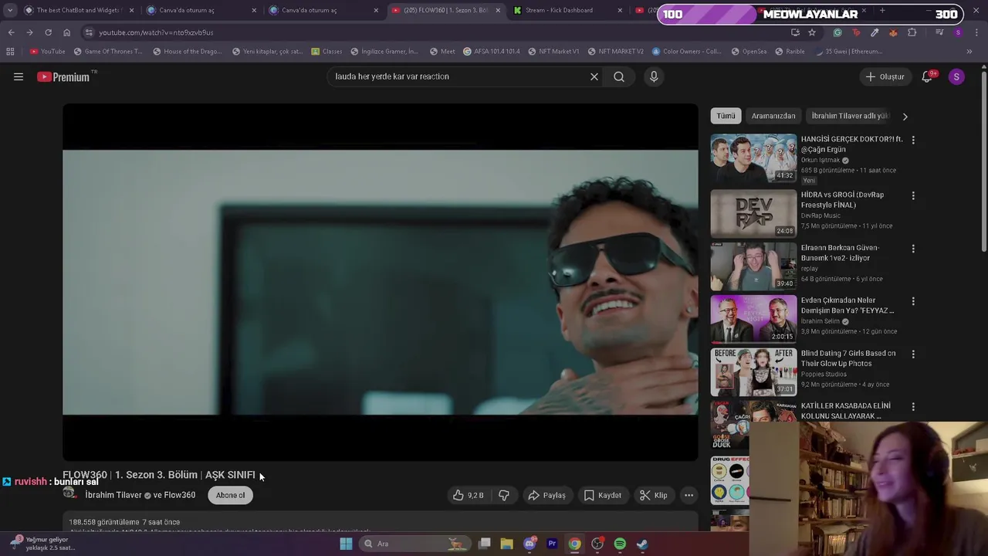Open the extensions puzzle icon
This screenshot has width=988, height=556.
(912, 32)
